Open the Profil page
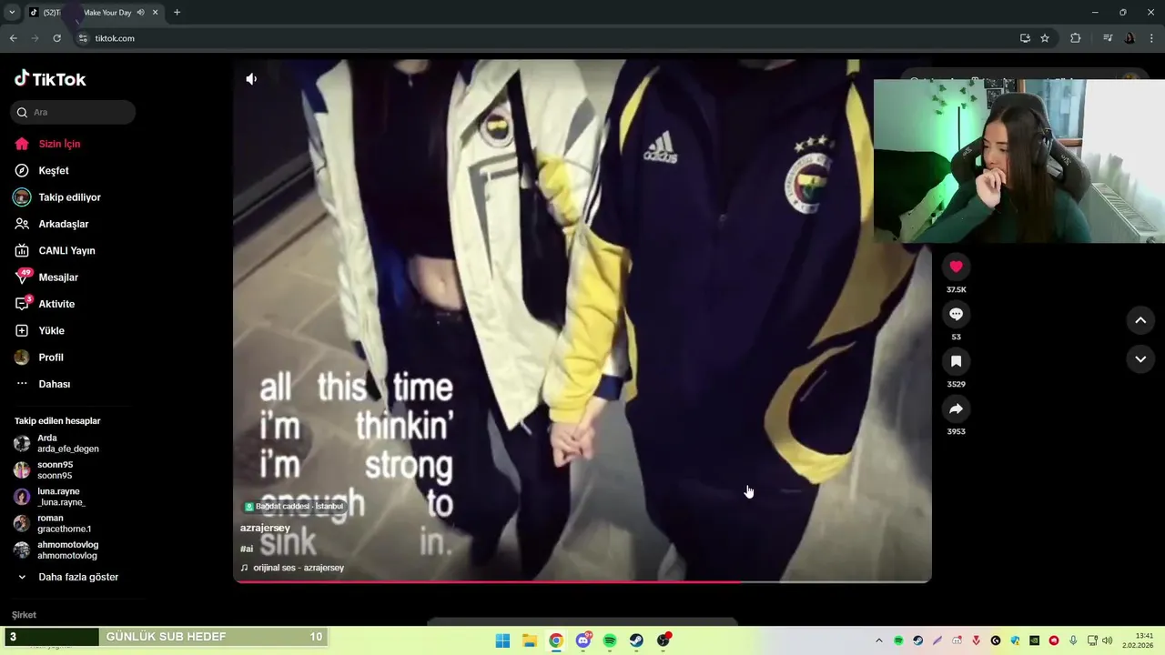The height and width of the screenshot is (655, 1165). coord(51,358)
